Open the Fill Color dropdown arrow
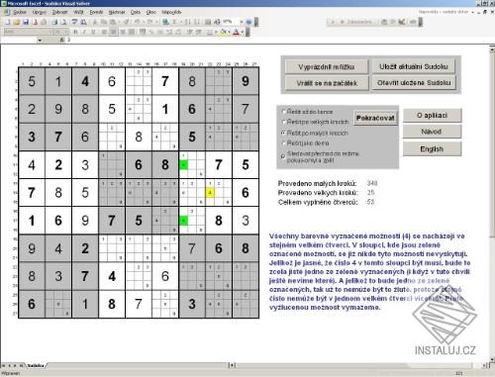495x377 pixels. coord(229,32)
